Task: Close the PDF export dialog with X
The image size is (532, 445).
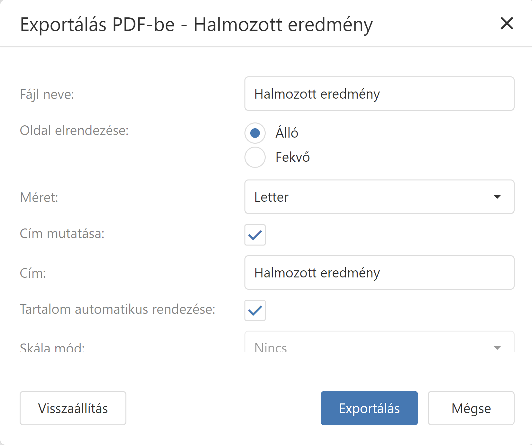Action: tap(507, 24)
